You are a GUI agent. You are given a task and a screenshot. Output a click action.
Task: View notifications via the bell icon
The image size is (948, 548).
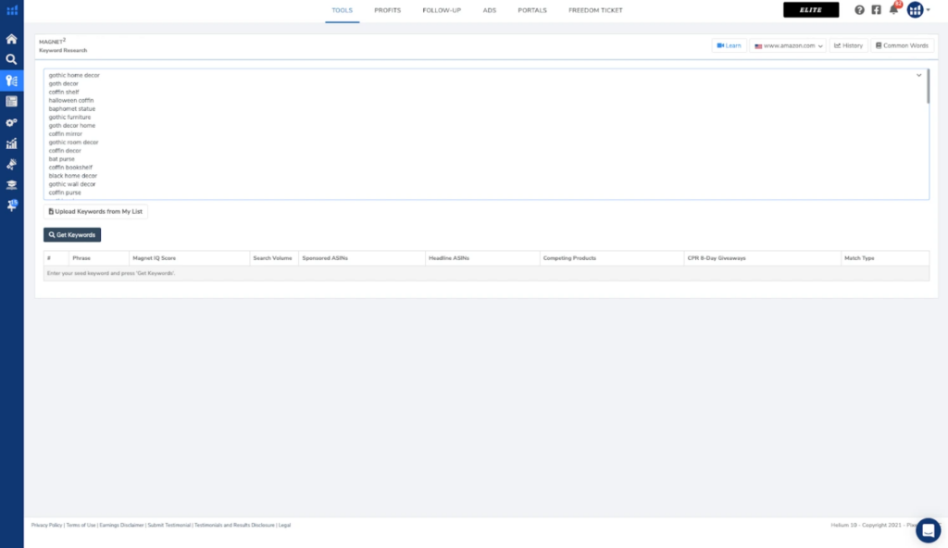pyautogui.click(x=893, y=10)
